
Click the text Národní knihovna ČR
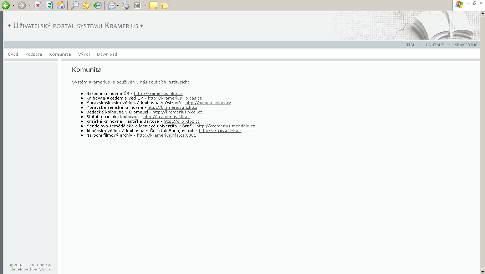(x=108, y=93)
